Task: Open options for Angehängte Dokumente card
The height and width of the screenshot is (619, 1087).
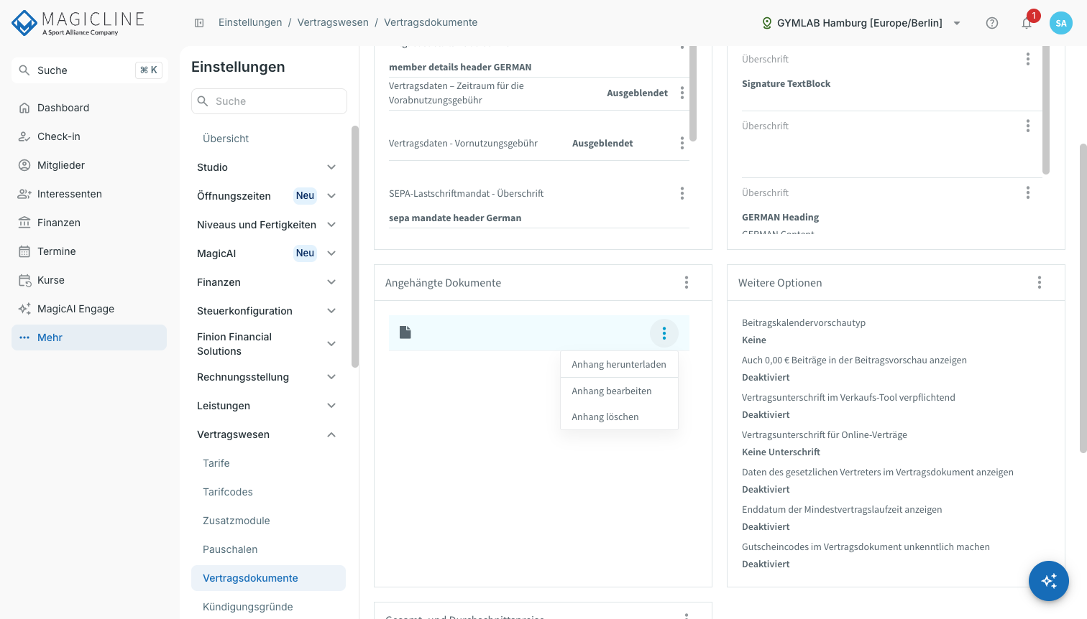Action: tap(687, 283)
